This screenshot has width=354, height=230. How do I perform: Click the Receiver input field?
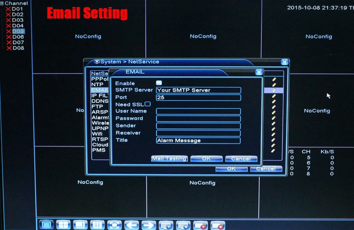click(198, 133)
